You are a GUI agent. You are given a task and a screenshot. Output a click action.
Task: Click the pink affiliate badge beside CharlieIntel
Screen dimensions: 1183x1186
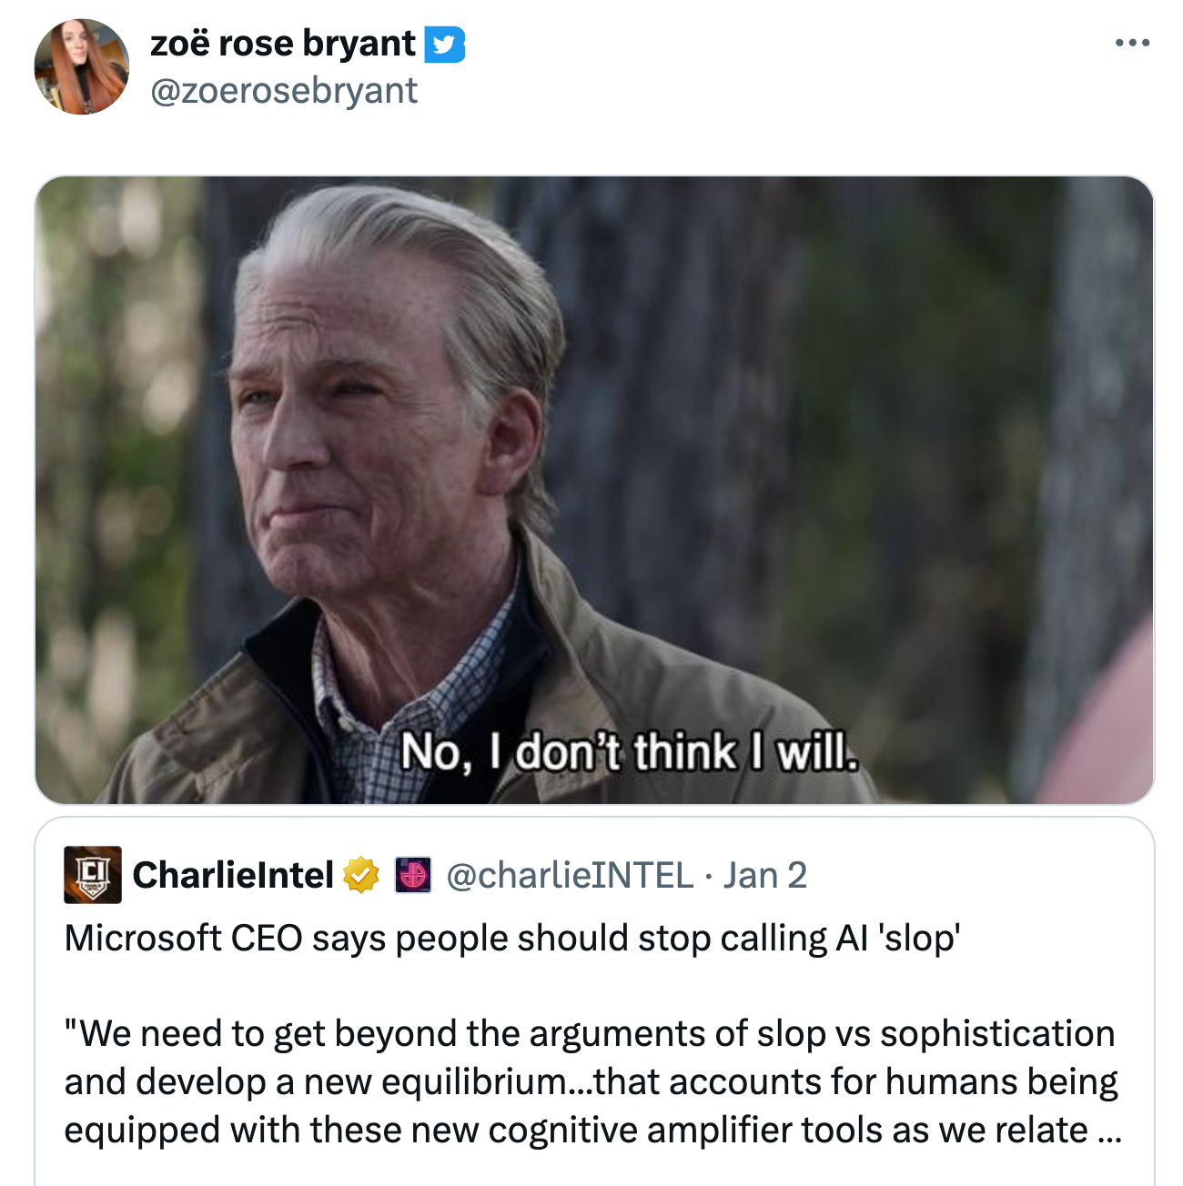(x=412, y=876)
